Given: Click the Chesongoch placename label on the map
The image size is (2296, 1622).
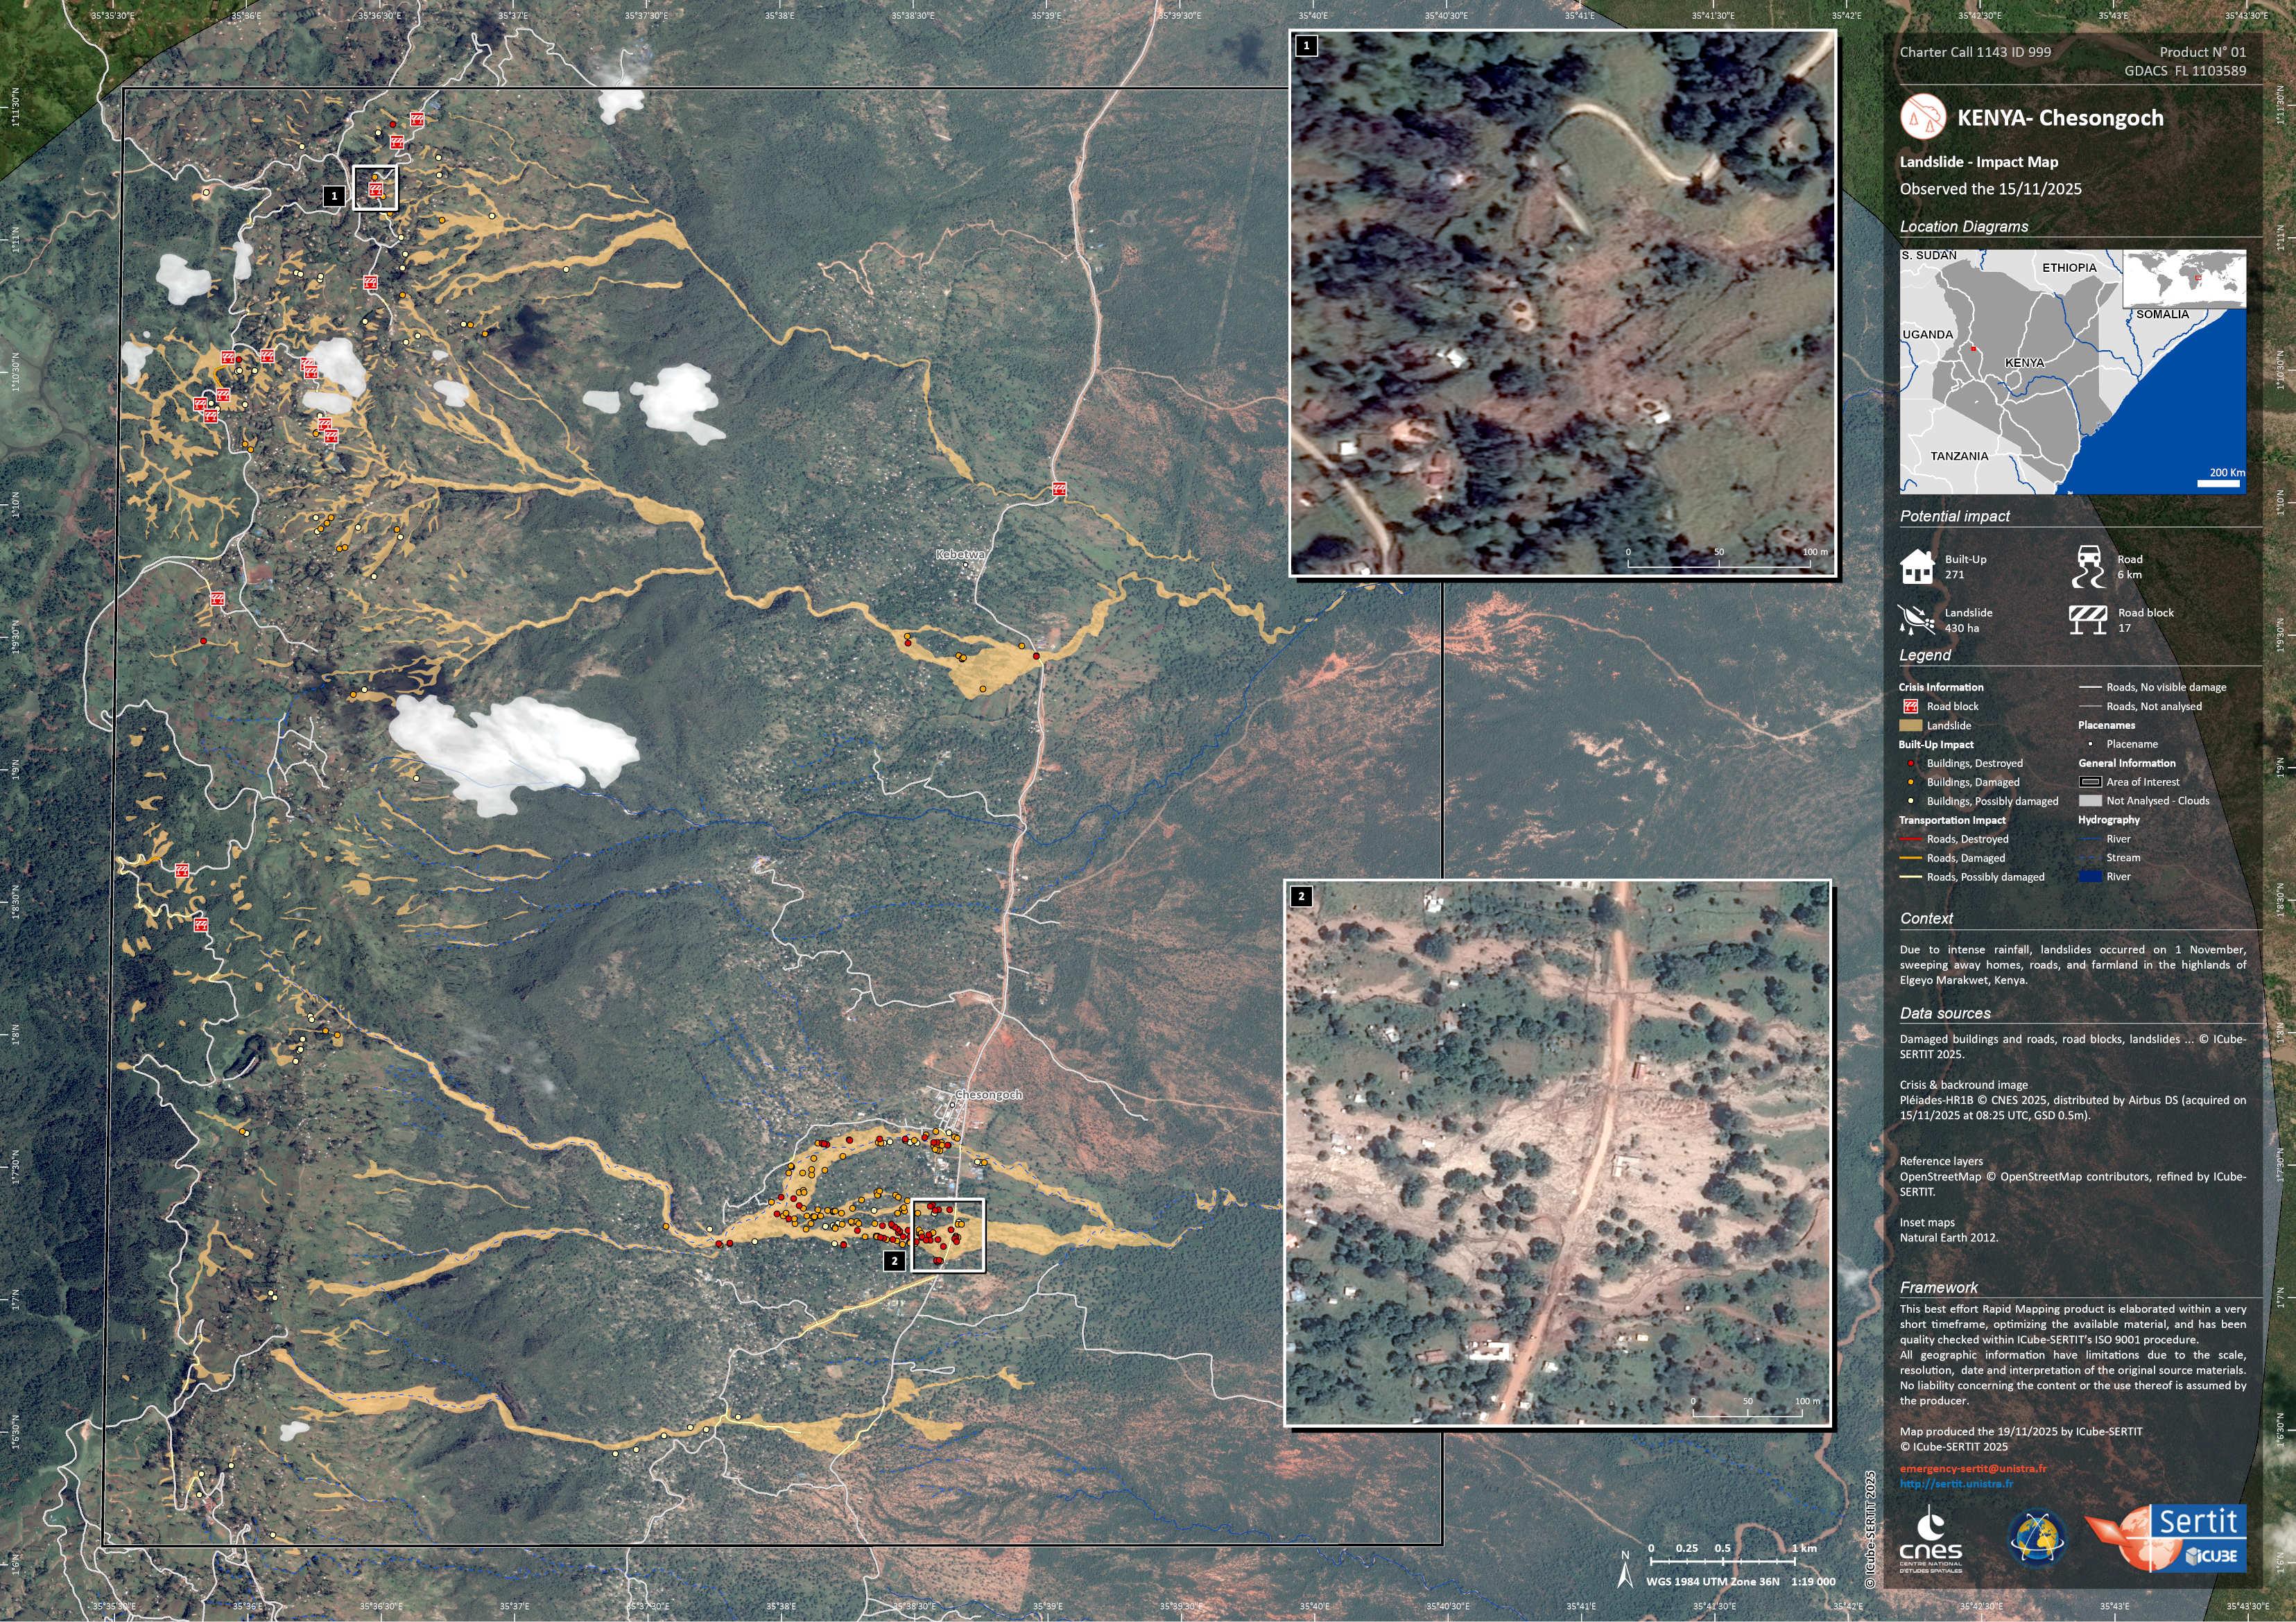Looking at the screenshot, I should [x=988, y=1095].
